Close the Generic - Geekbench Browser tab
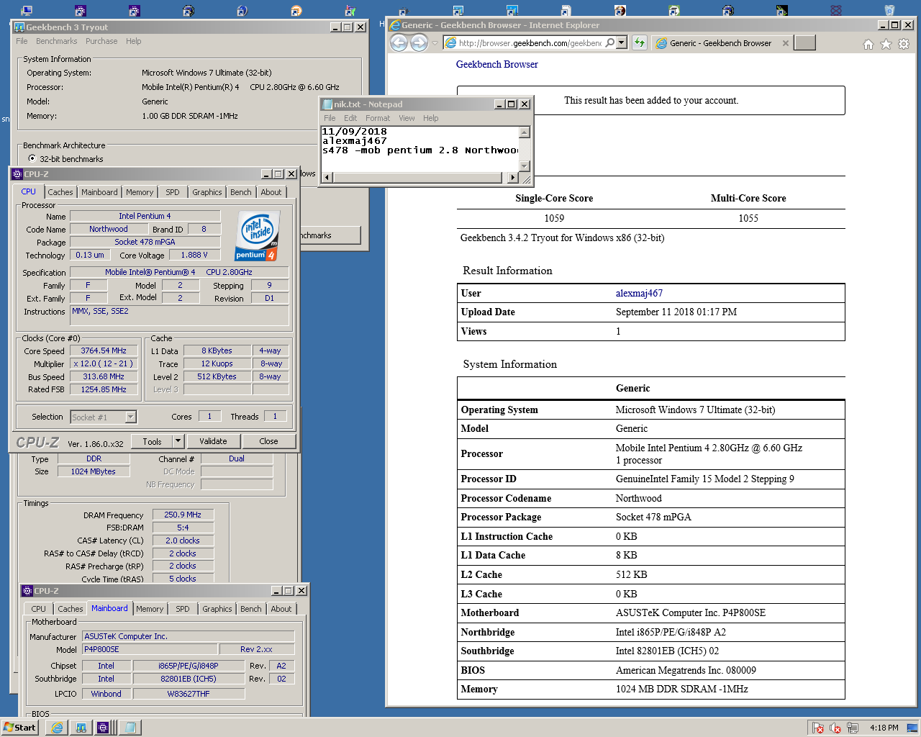921x737 pixels. click(x=785, y=43)
